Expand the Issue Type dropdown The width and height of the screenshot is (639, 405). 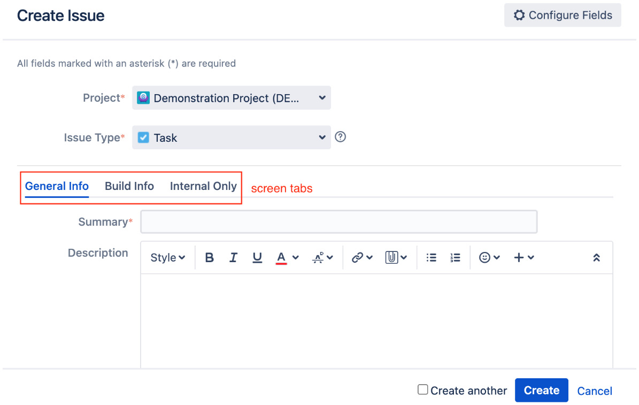tap(231, 137)
